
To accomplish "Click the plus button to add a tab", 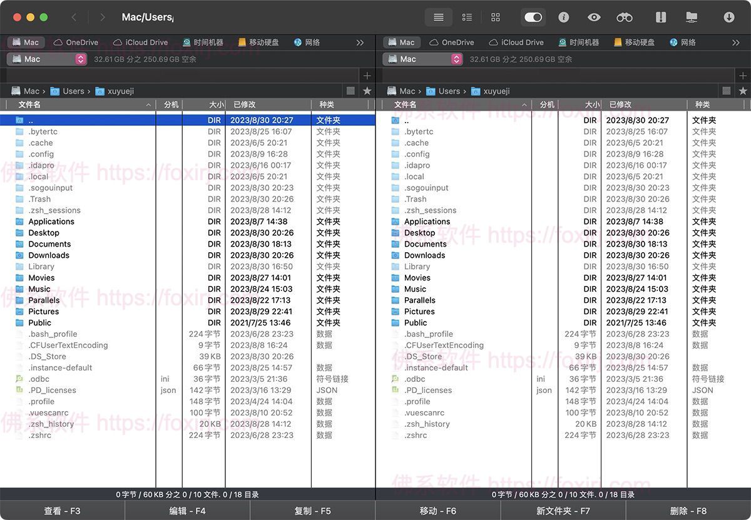I will [367, 75].
